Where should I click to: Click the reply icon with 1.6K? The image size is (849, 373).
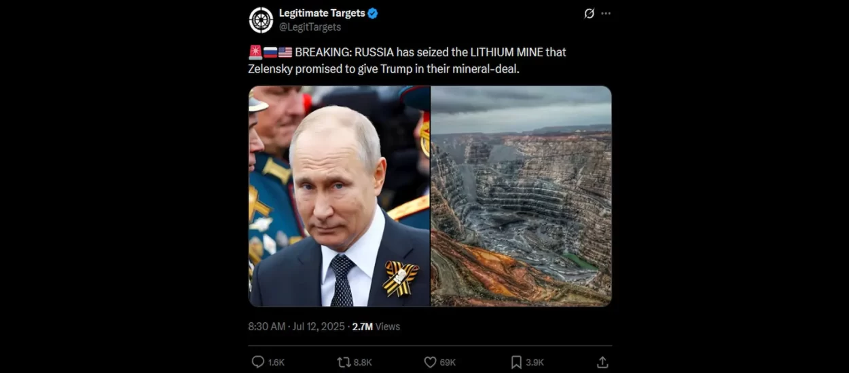[x=258, y=362]
